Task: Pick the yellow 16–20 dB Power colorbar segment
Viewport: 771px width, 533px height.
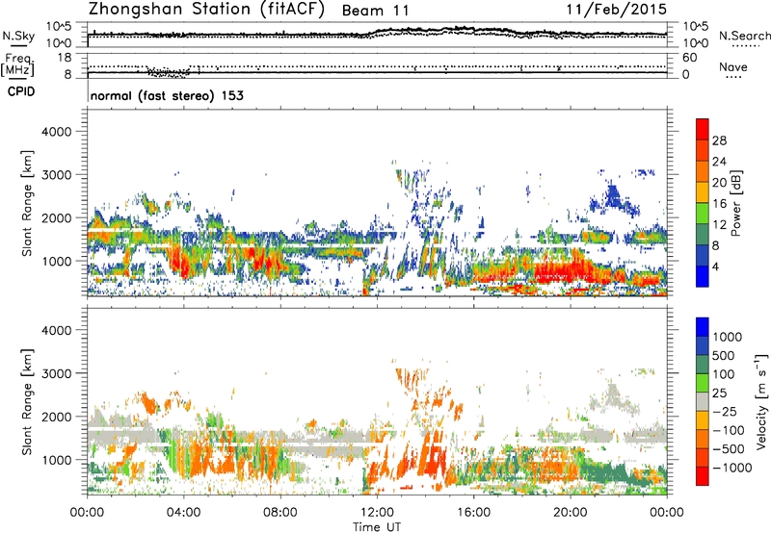Action: click(x=703, y=191)
